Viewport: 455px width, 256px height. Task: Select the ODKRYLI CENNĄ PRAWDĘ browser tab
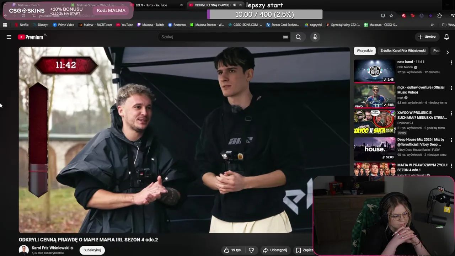tap(212, 5)
